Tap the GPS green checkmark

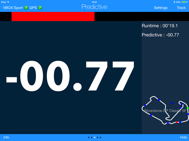pos(40,8)
